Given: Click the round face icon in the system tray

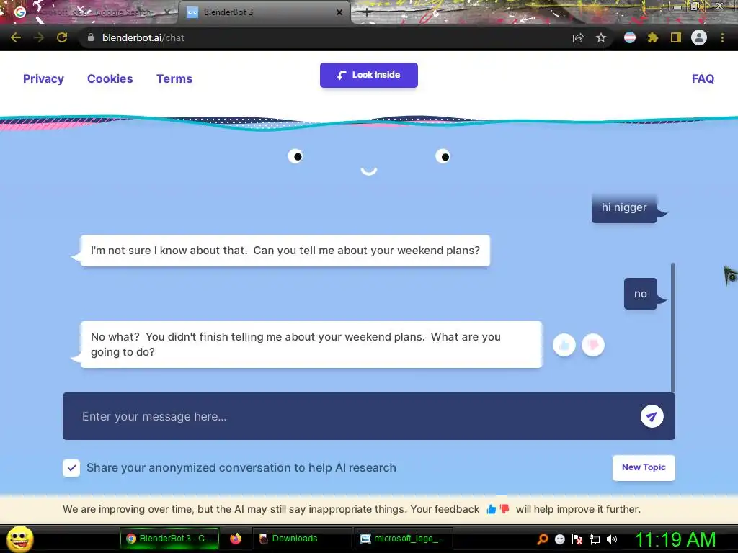Looking at the screenshot, I should pyautogui.click(x=560, y=539).
